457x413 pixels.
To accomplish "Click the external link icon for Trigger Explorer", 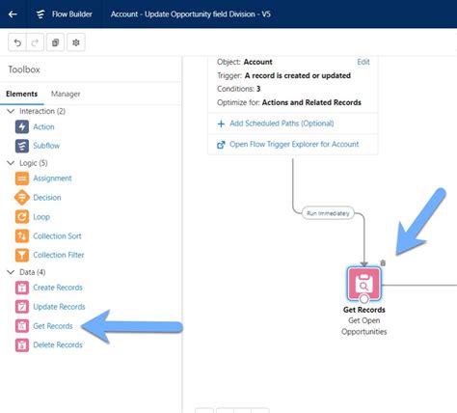I will click(221, 145).
